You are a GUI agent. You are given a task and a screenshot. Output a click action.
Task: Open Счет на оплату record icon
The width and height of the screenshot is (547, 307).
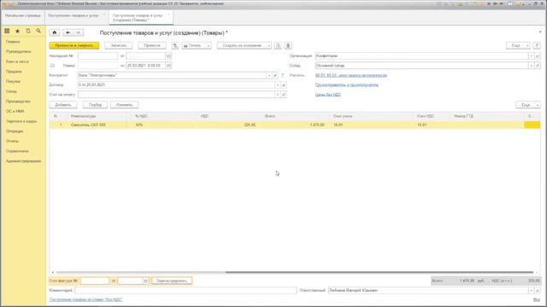(x=284, y=95)
